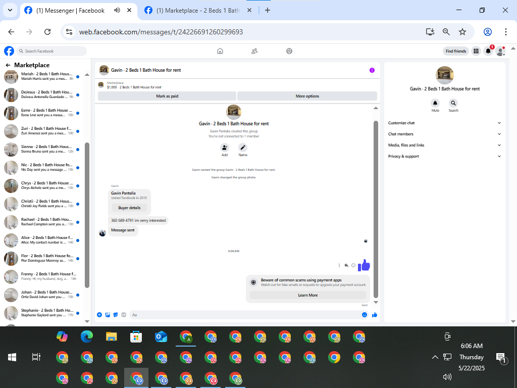Expand Chat members section
The image size is (517, 388).
click(444, 134)
